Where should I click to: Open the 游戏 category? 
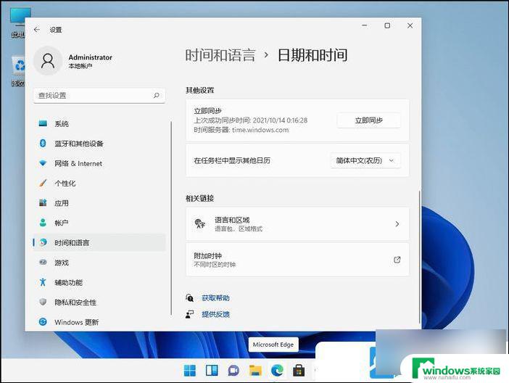(99, 262)
